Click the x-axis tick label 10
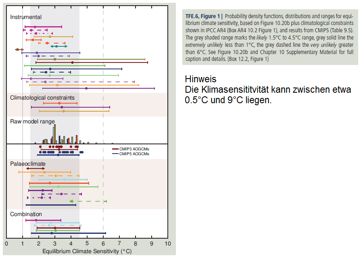 tap(167, 243)
